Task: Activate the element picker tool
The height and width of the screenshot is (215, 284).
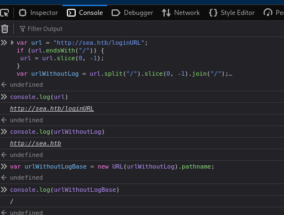Action: click(4, 13)
